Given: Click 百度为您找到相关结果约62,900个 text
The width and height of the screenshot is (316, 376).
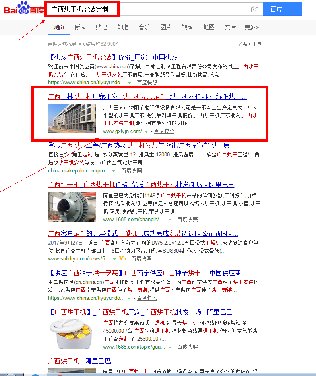Looking at the screenshot, I should (84, 44).
